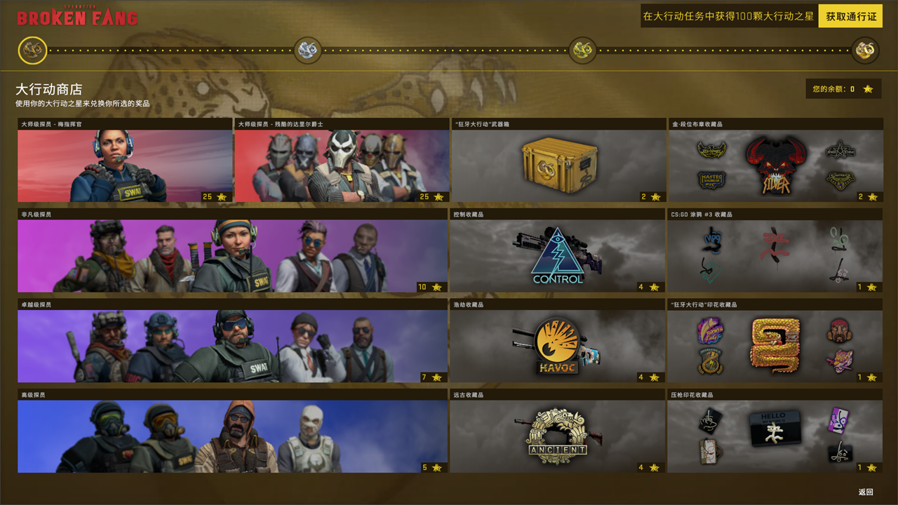Select the 残酷的达里尔爵士 agent card

coord(342,160)
